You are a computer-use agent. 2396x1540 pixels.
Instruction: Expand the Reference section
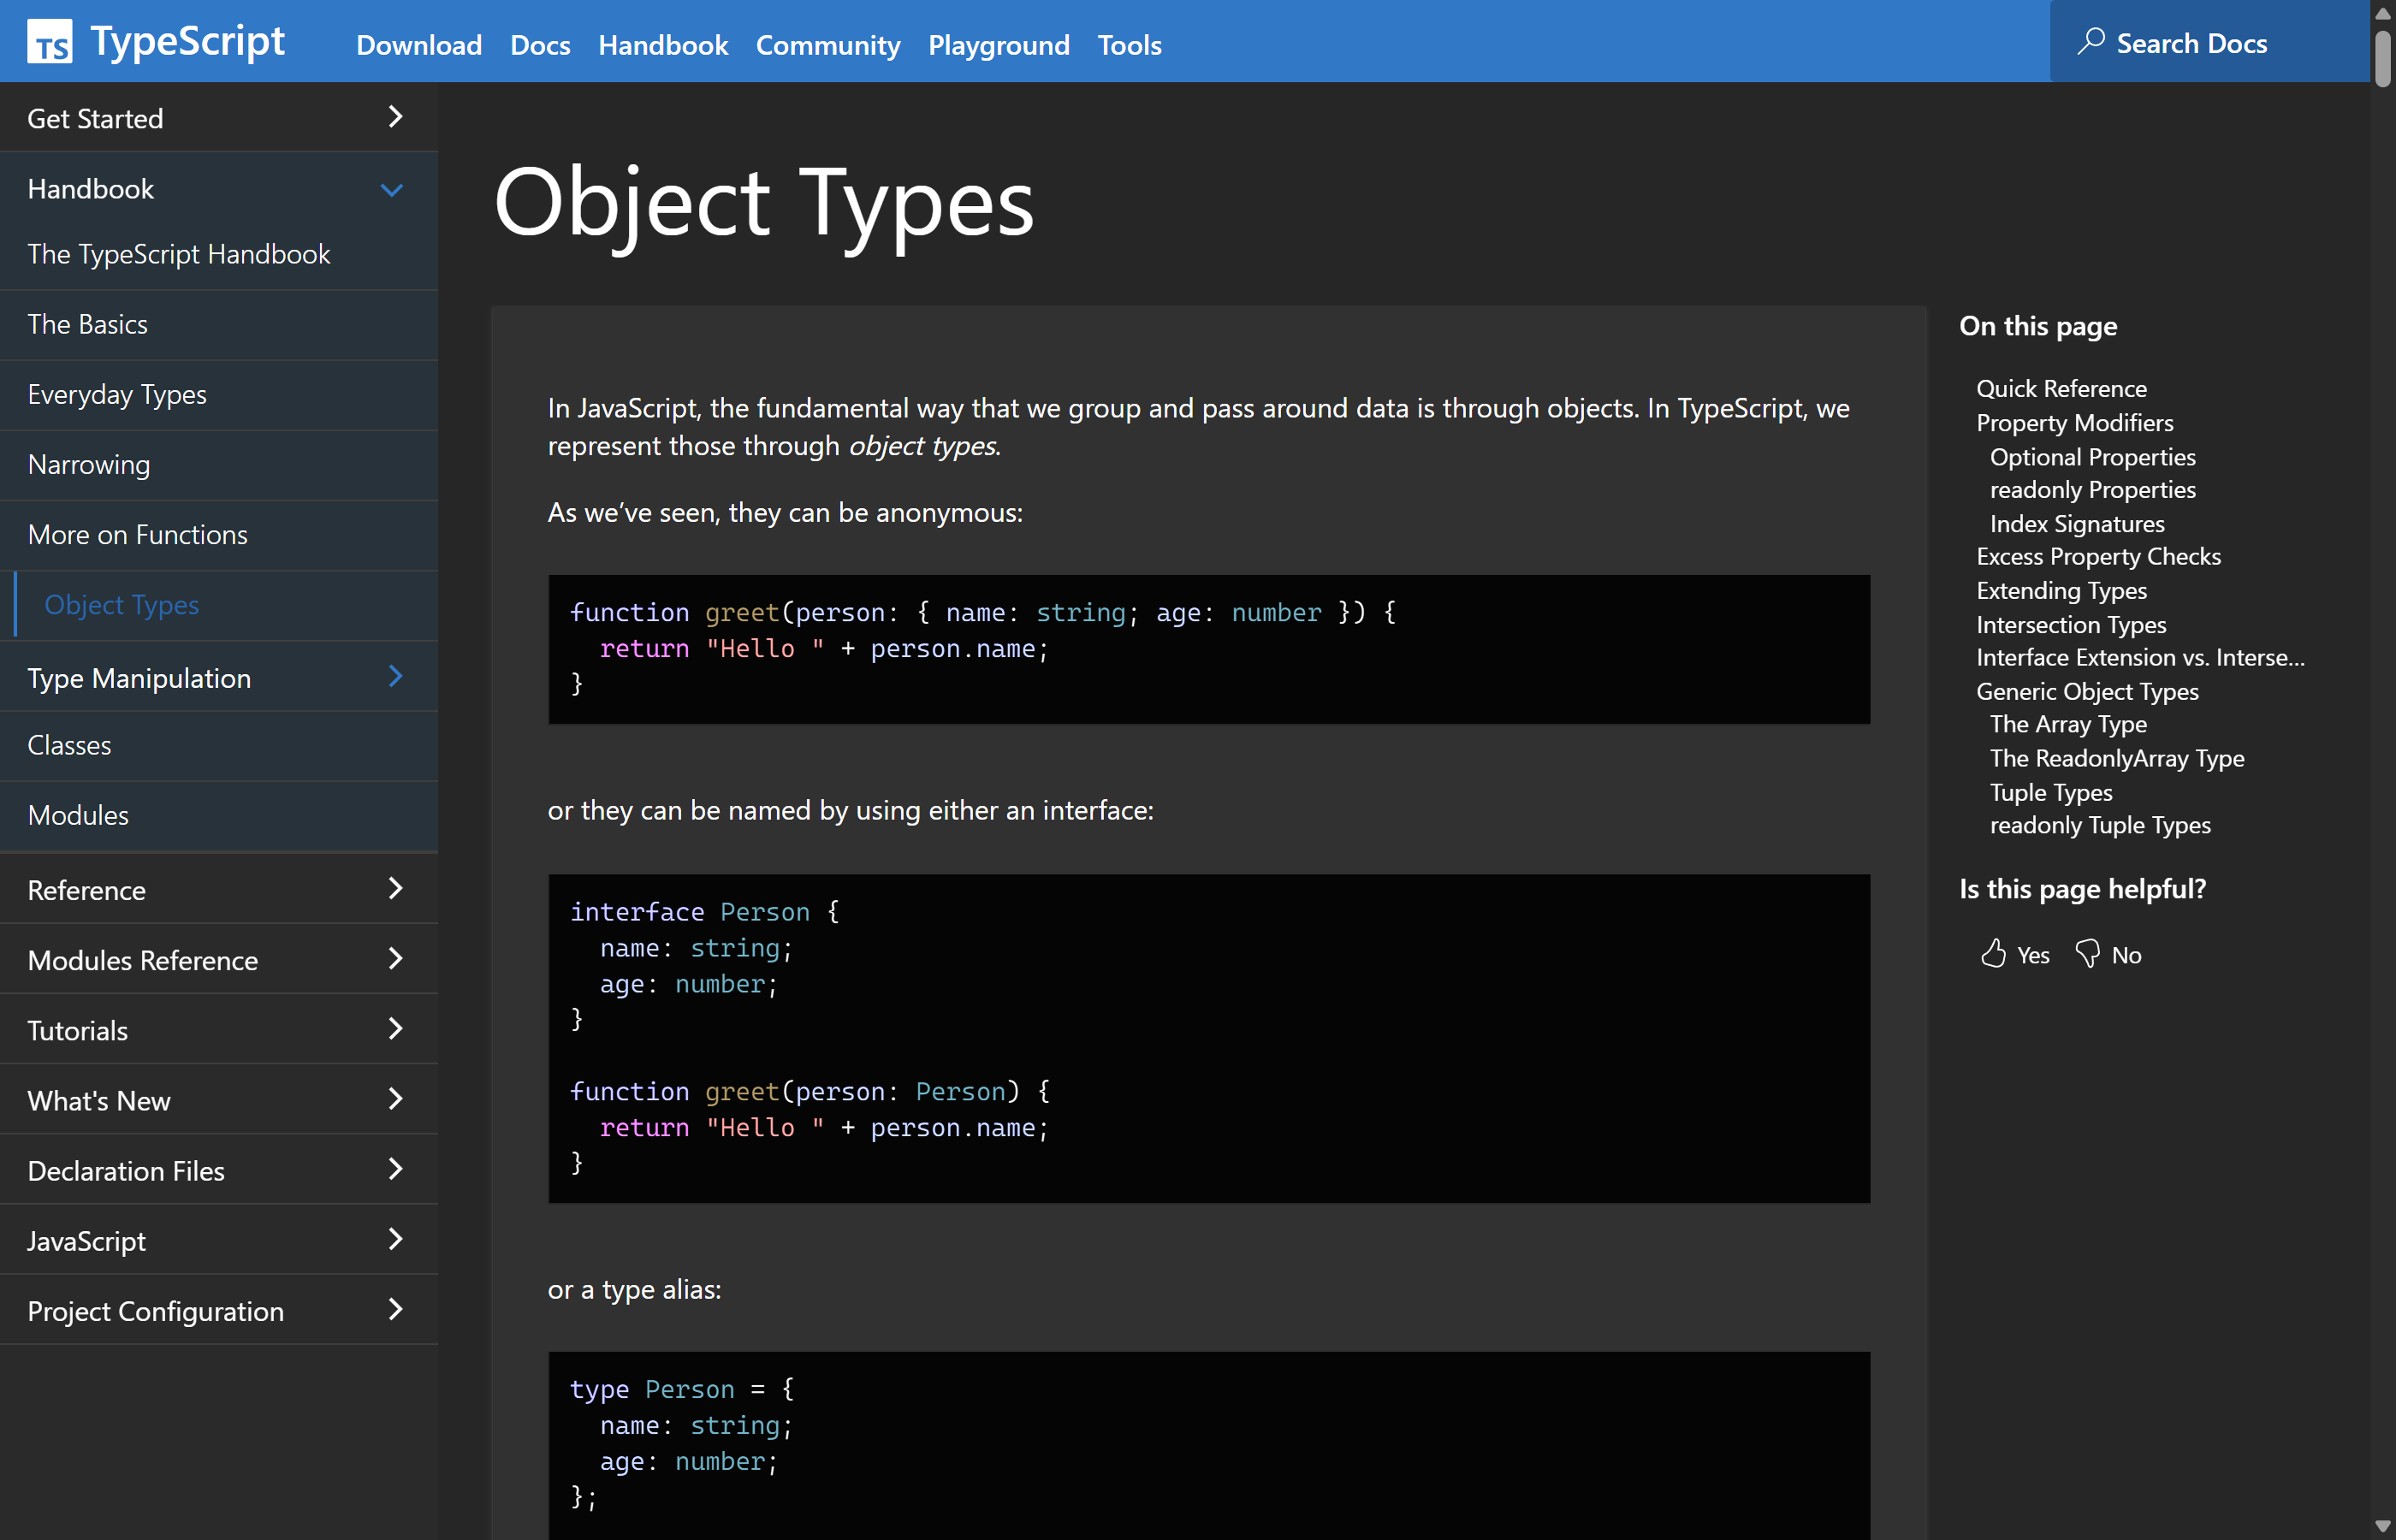pos(396,888)
